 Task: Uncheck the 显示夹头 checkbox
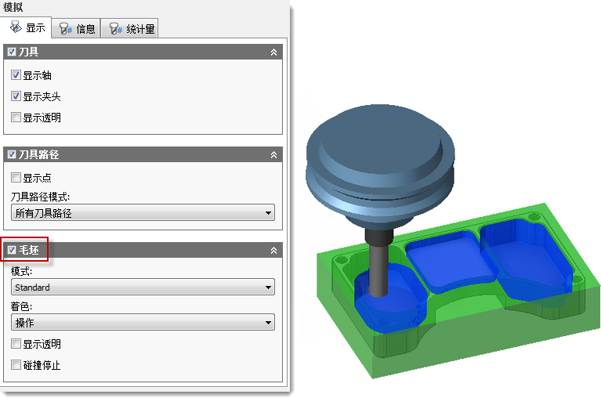(16, 96)
